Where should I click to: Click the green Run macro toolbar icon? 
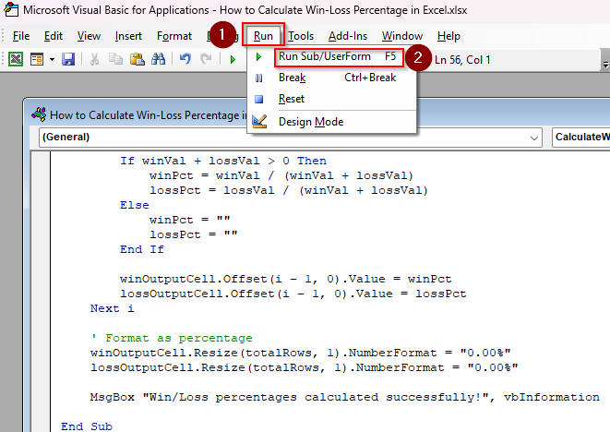(233, 60)
